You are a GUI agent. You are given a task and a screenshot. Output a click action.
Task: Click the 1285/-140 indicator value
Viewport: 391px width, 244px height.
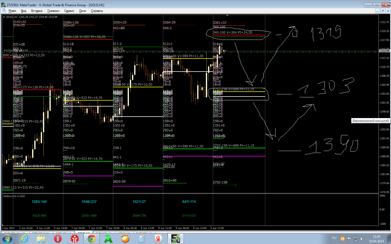coord(39,202)
